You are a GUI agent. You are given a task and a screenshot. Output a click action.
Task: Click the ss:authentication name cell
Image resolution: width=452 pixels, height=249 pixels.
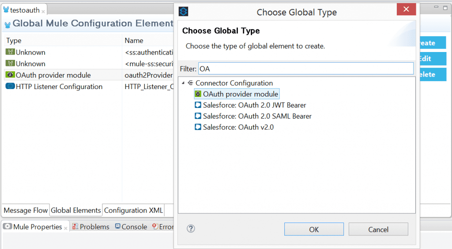(x=149, y=52)
